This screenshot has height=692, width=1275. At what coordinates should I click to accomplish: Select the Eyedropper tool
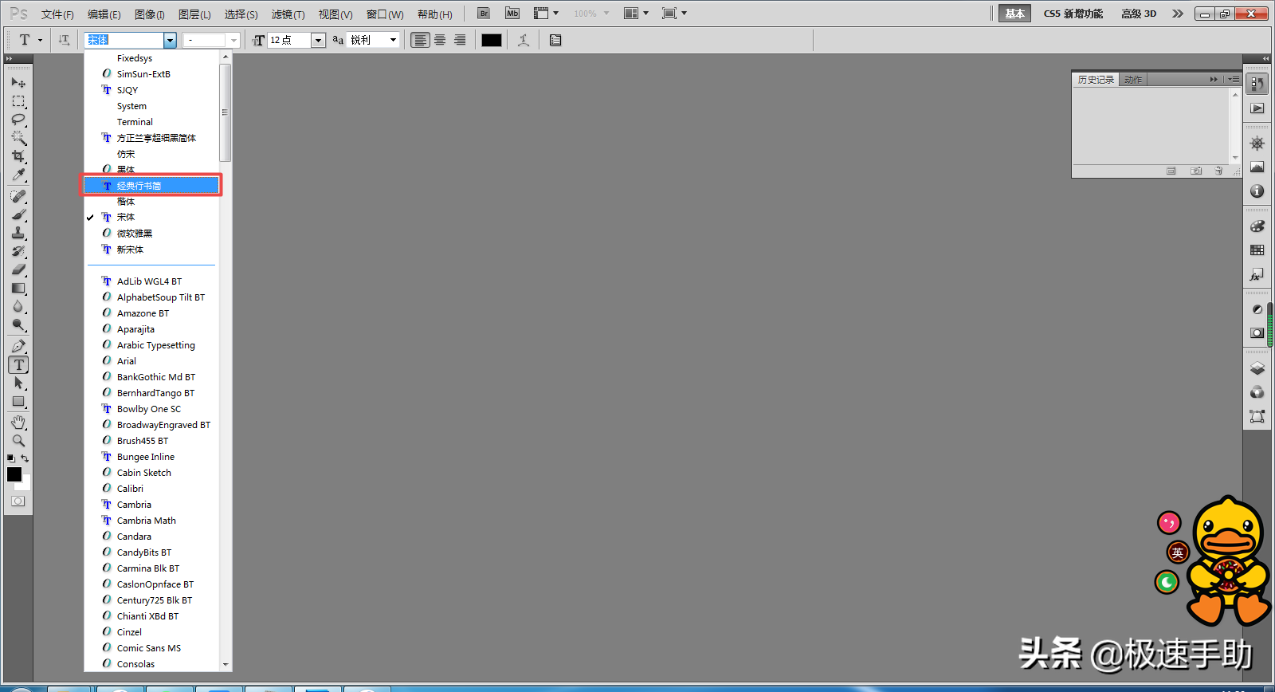pyautogui.click(x=18, y=175)
